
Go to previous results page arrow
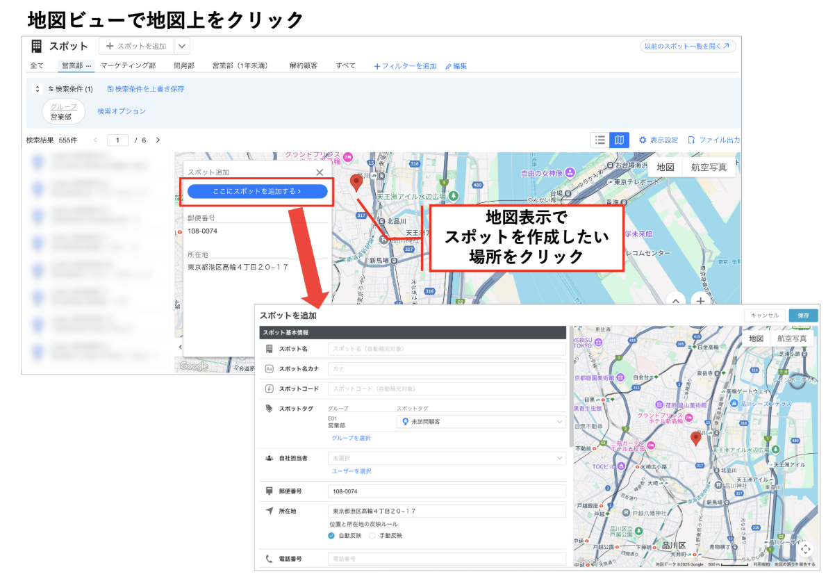point(96,140)
